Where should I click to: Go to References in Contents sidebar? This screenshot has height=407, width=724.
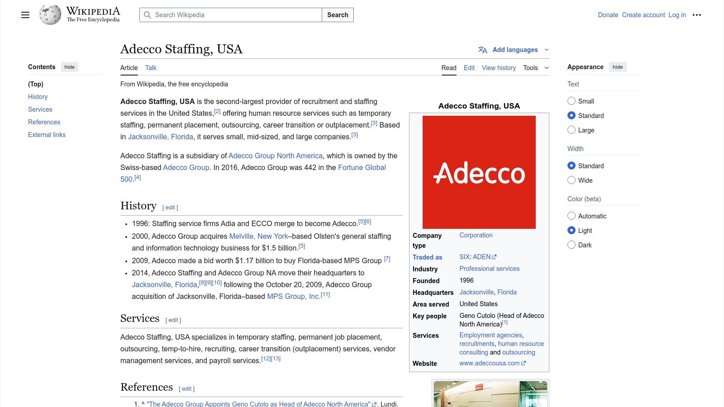44,122
